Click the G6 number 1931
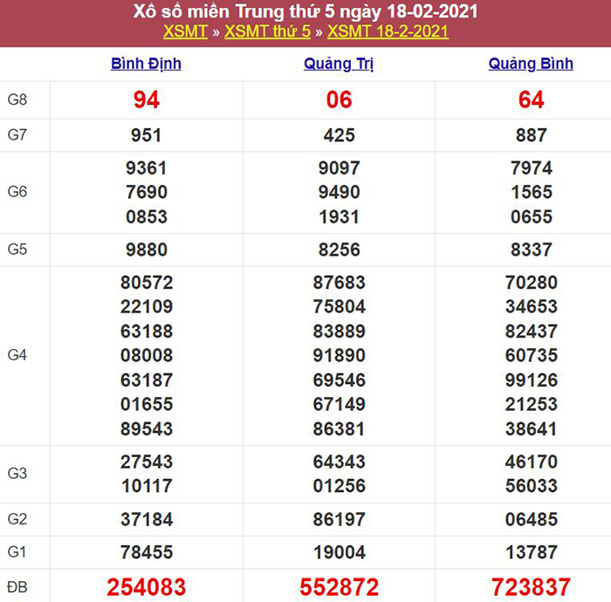This screenshot has height=602, width=611. (x=339, y=217)
